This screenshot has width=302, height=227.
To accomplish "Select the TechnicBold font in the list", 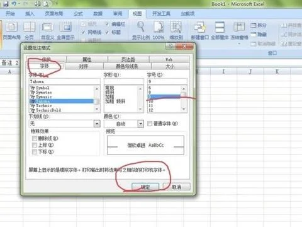I will click(x=61, y=110).
